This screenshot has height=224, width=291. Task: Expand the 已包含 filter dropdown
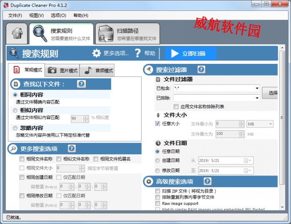point(257,88)
